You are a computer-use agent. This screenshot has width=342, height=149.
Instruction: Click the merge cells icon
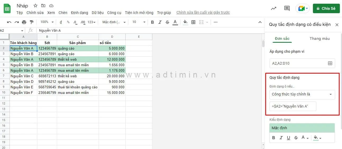click(201, 22)
